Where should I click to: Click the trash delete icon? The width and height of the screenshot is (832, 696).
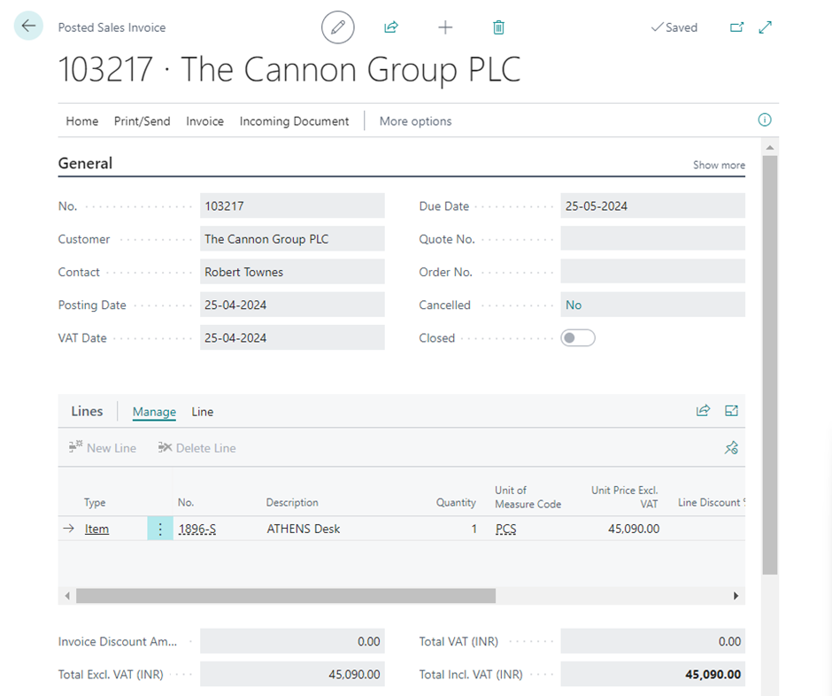[498, 27]
